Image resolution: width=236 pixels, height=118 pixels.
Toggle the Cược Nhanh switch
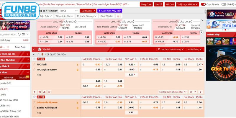(x=204, y=5)
